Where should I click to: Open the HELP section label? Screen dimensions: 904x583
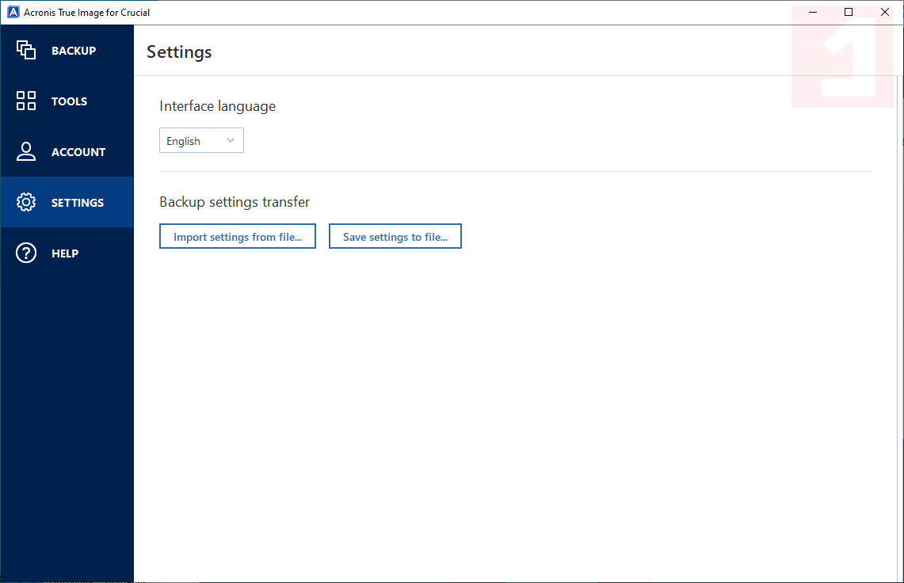(65, 253)
